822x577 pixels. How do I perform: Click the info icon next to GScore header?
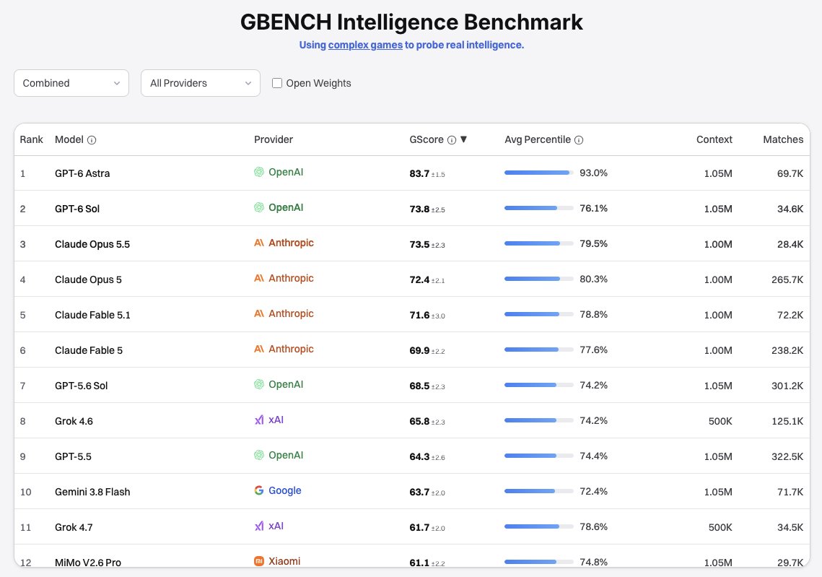click(x=451, y=140)
